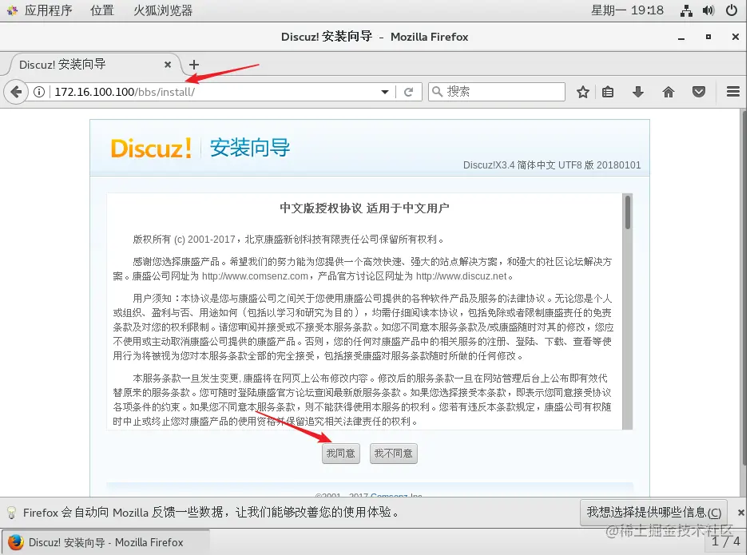This screenshot has height=555, width=750.
Task: Click the search magnifier icon in search box
Action: pos(437,91)
